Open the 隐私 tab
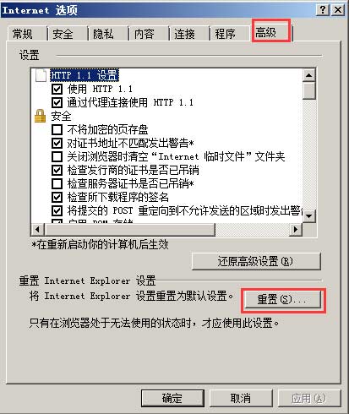This screenshot has width=349, height=414. [103, 34]
